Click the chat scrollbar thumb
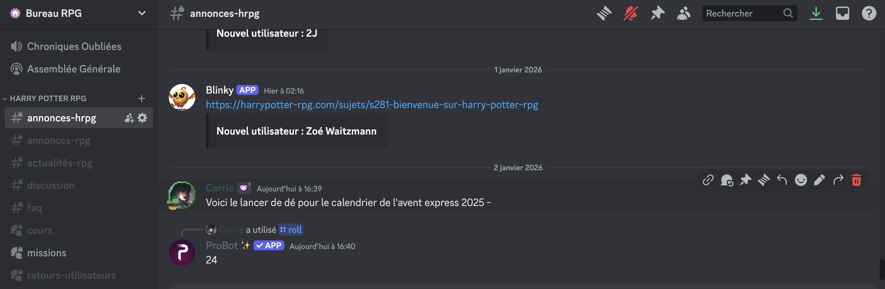 click(882, 270)
